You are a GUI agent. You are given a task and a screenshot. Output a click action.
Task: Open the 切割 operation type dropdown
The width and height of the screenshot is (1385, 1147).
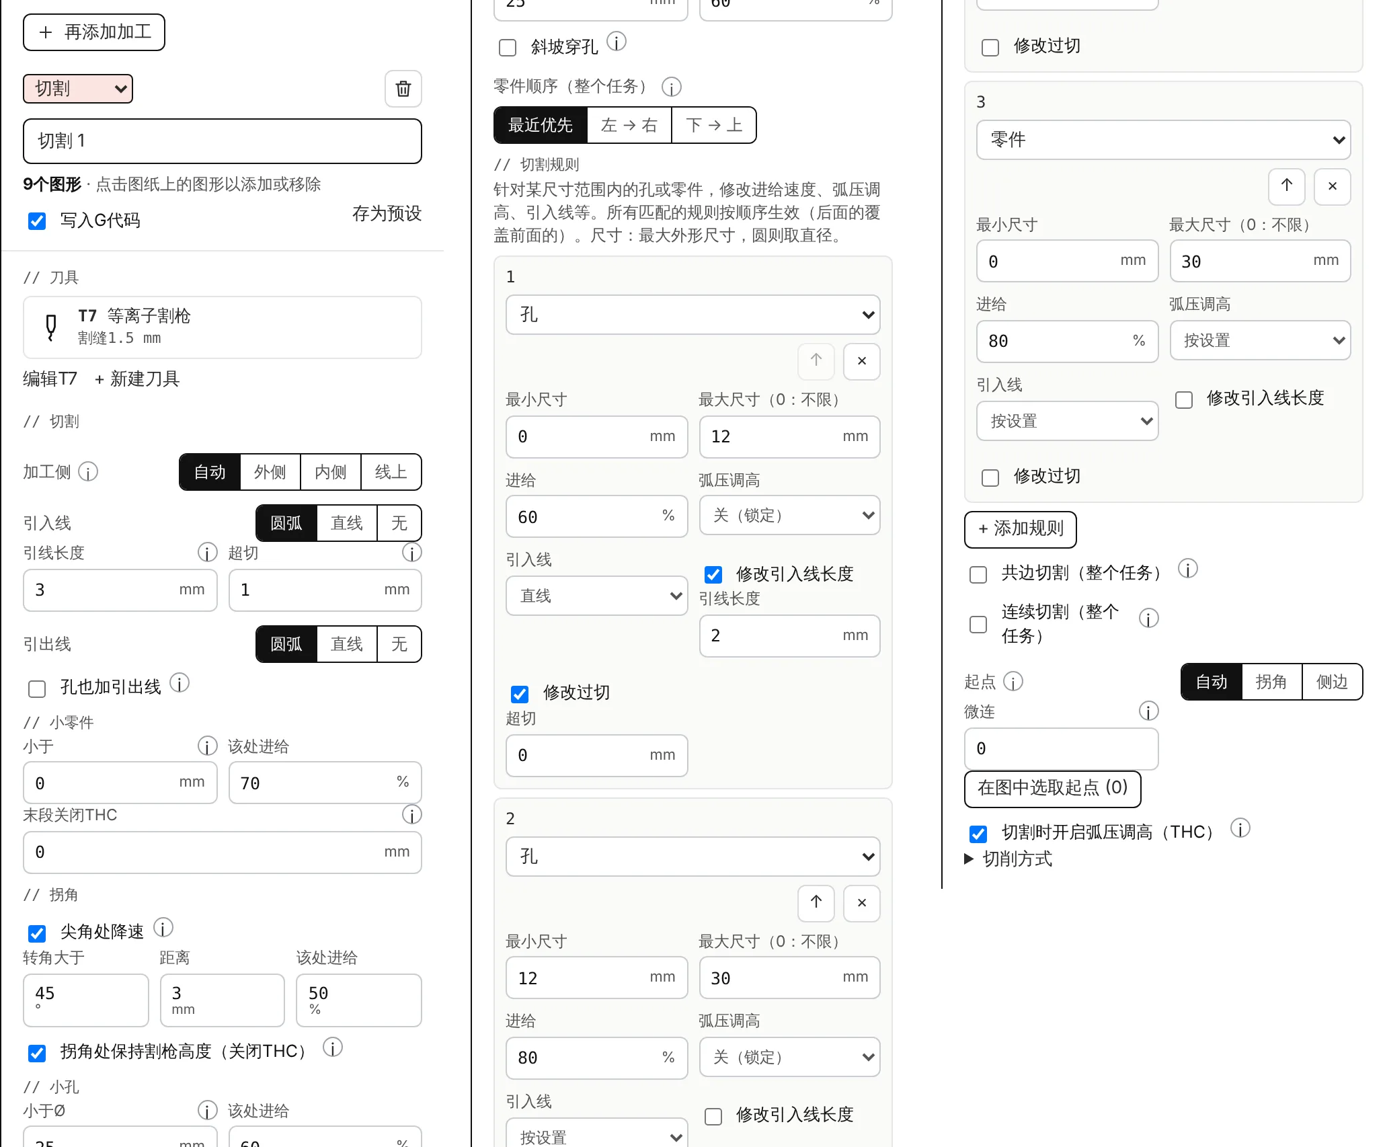(x=78, y=89)
